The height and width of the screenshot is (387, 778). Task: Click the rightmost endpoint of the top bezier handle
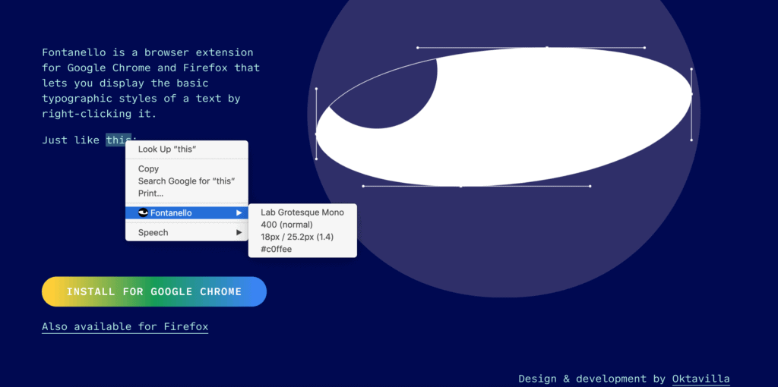click(x=644, y=47)
